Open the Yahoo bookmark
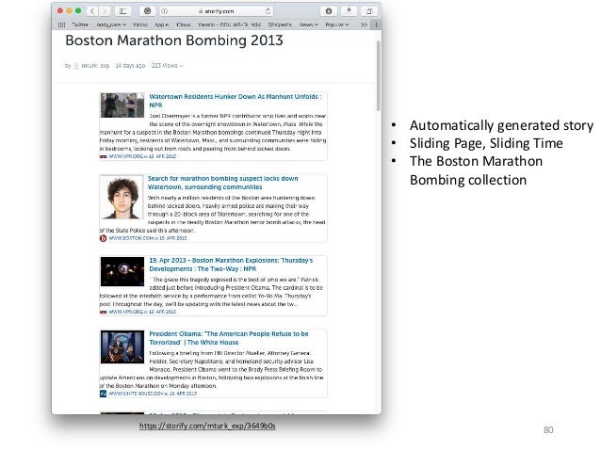 coord(140,24)
